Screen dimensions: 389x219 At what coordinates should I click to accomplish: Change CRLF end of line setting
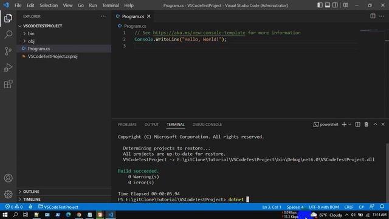pyautogui.click(x=348, y=207)
